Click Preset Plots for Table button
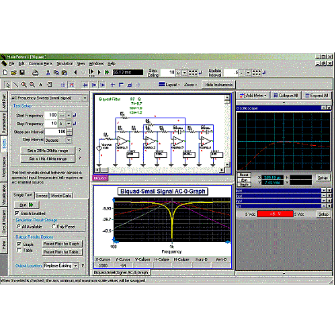This screenshot has height=336, width=336. pos(62,252)
